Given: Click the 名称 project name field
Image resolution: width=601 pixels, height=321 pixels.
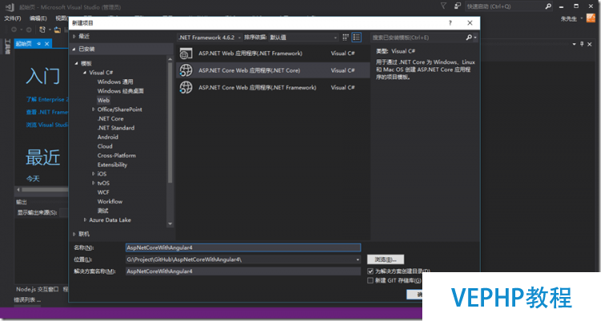Looking at the screenshot, I should 243,248.
